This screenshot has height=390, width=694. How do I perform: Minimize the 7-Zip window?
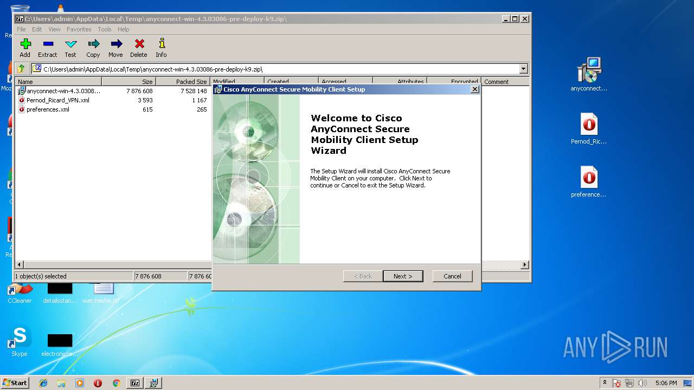coord(505,18)
